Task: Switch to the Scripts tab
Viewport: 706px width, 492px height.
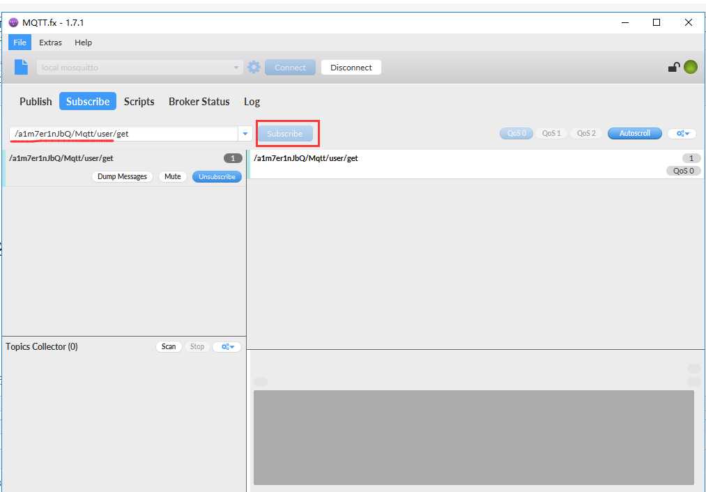Action: pyautogui.click(x=139, y=101)
